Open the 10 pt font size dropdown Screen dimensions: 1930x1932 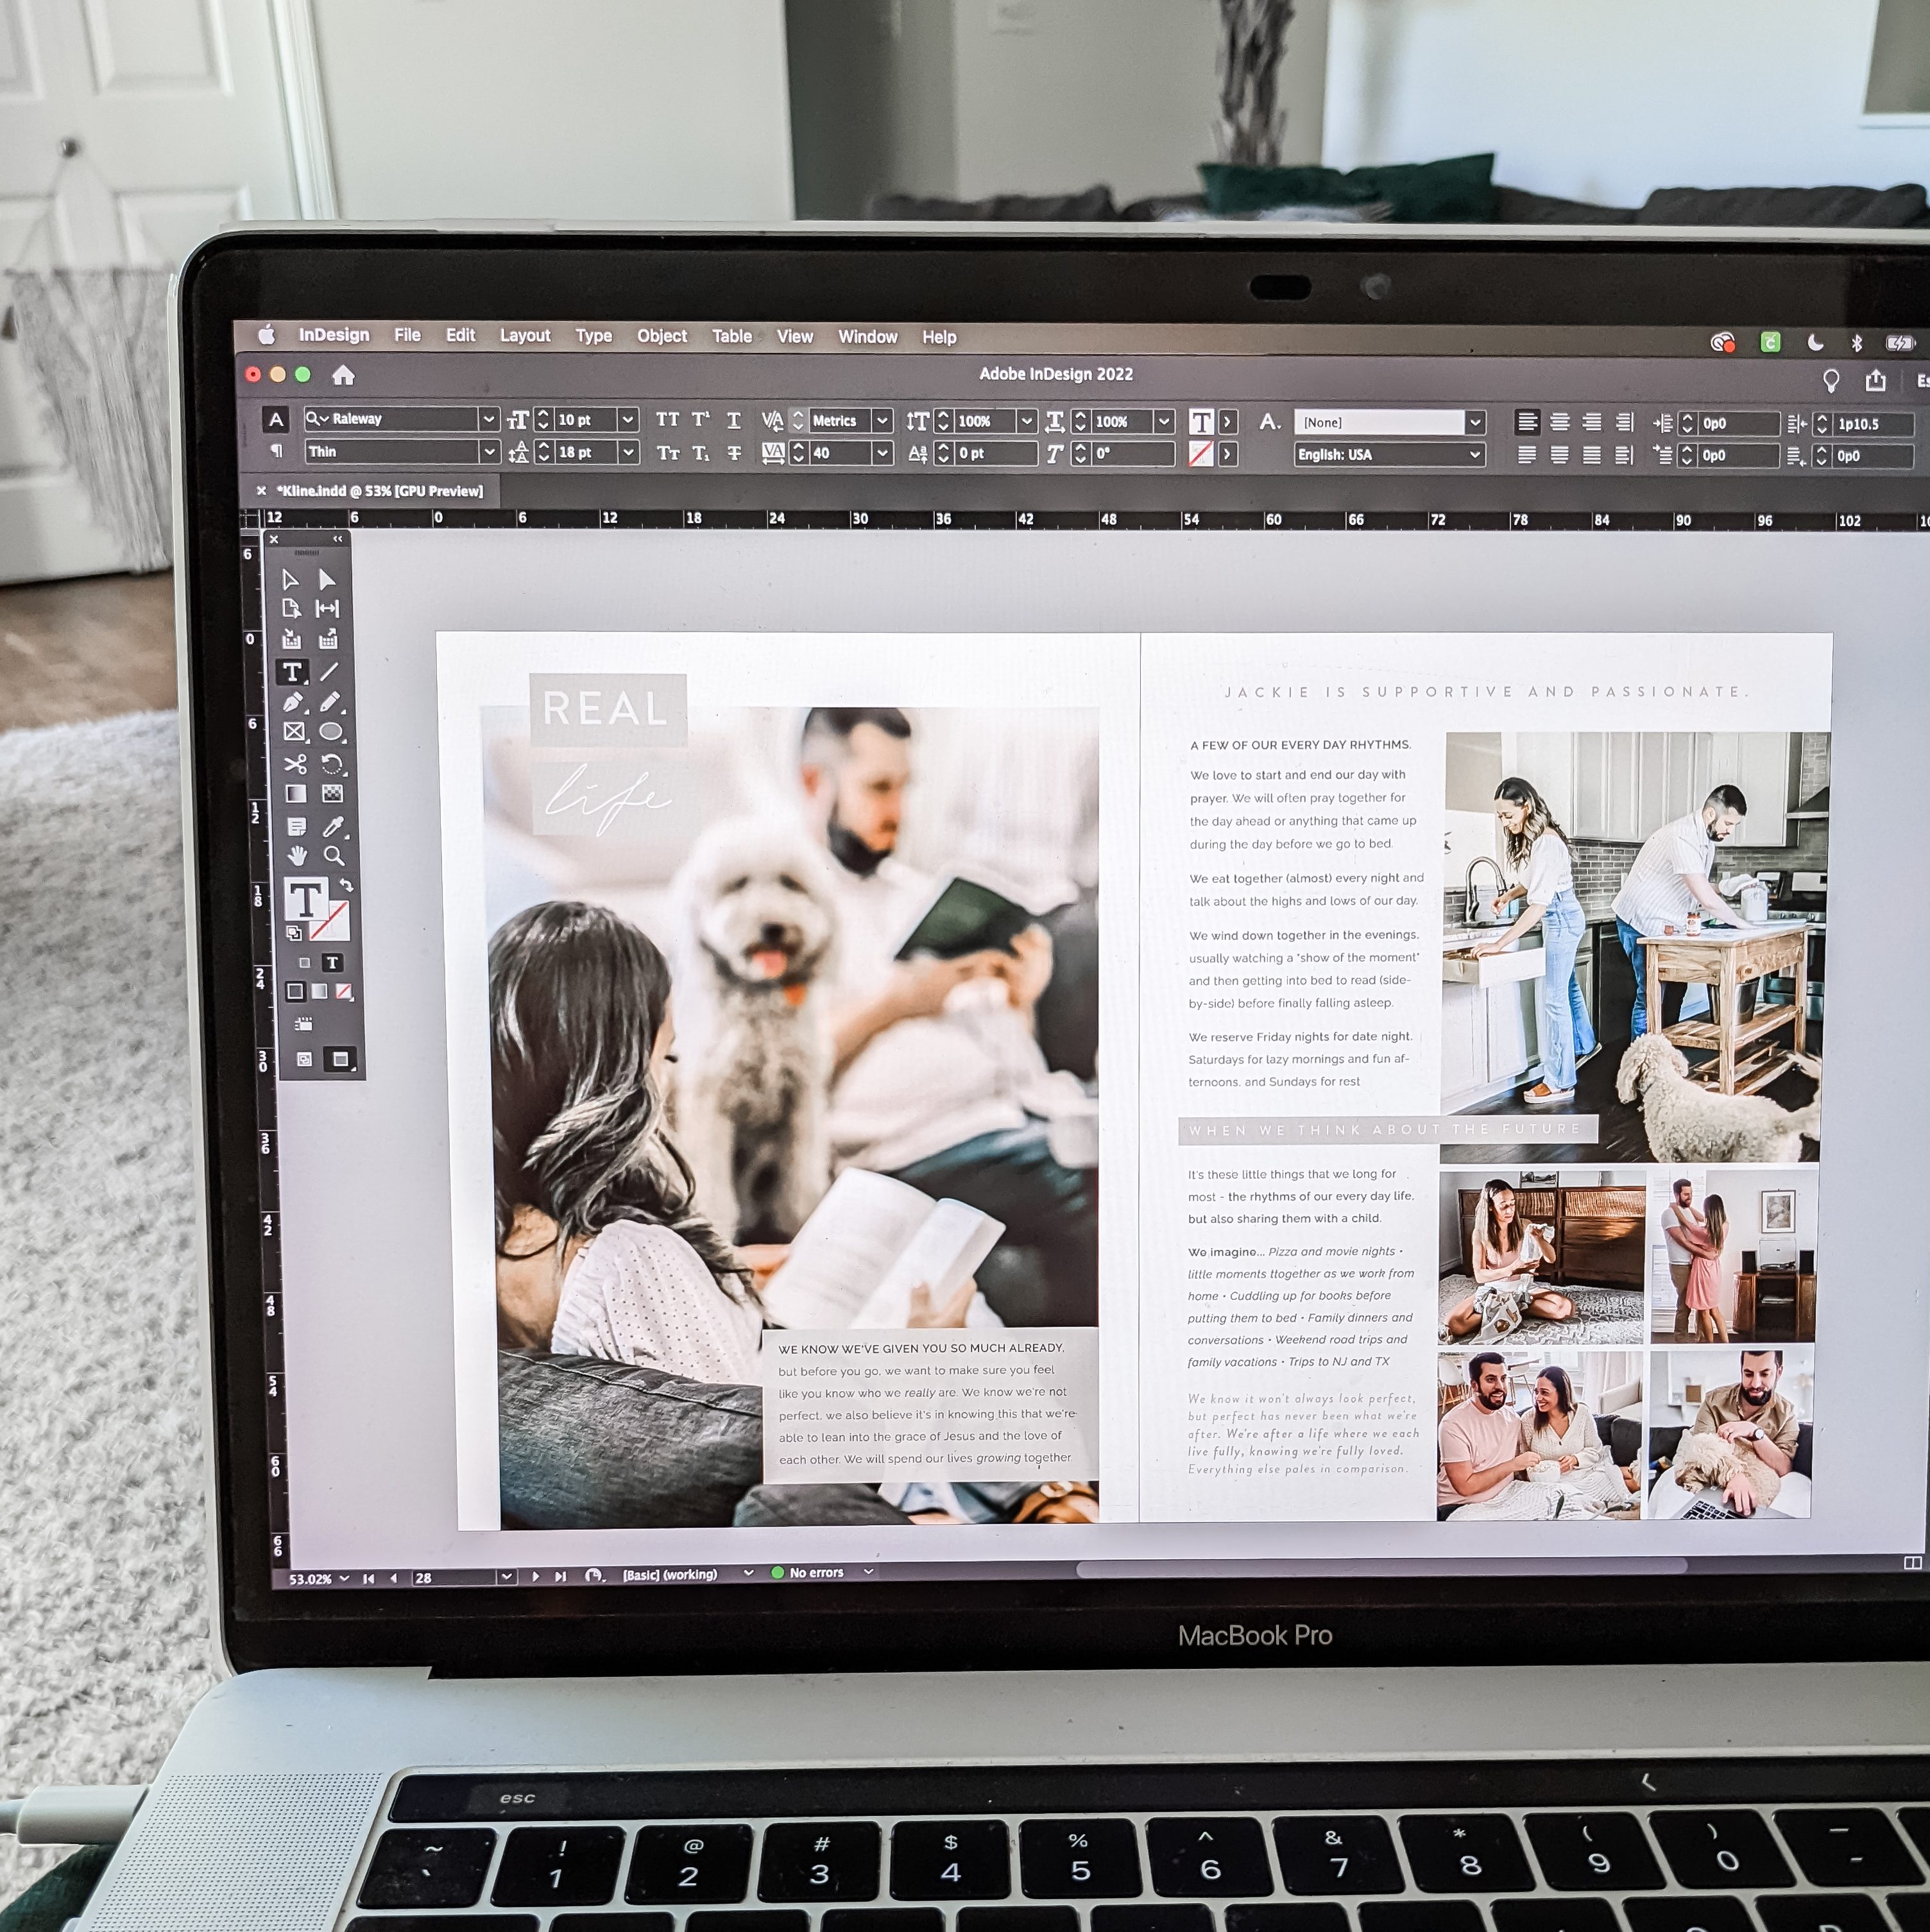coord(627,420)
